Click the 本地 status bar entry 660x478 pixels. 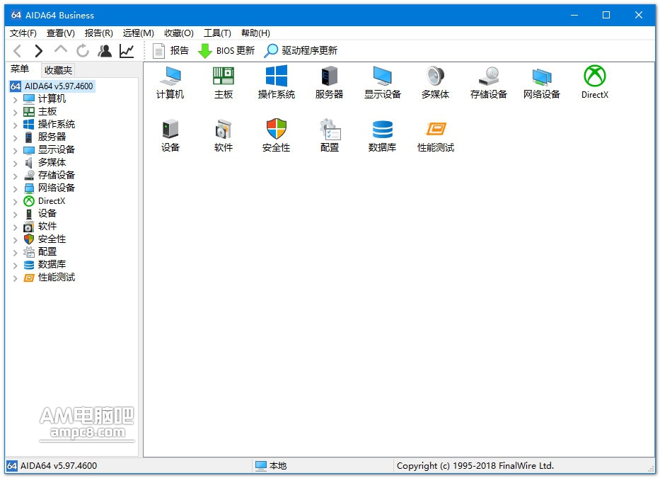[271, 465]
